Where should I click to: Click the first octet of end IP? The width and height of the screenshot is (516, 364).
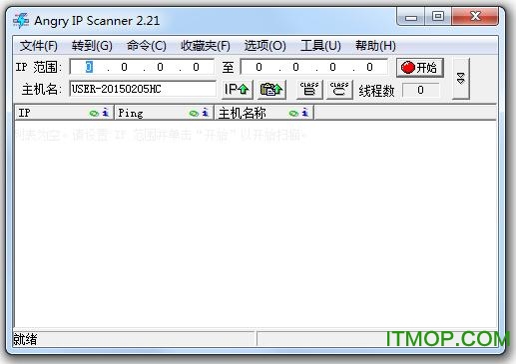[258, 67]
